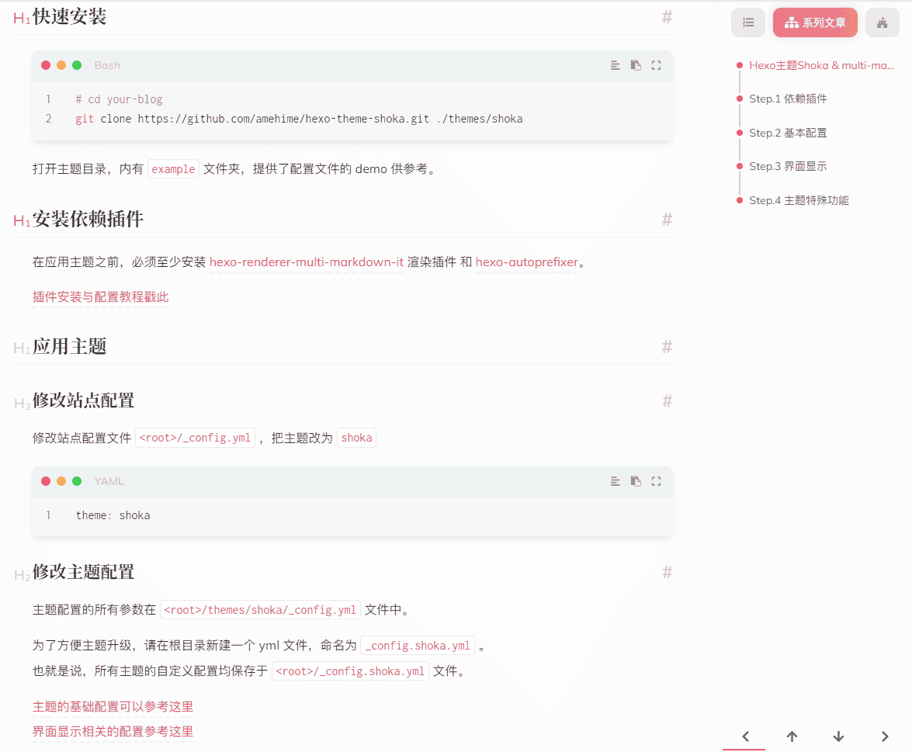Image resolution: width=912 pixels, height=752 pixels.
Task: Click the anchor # beside 应用主题 heading
Action: click(x=667, y=347)
